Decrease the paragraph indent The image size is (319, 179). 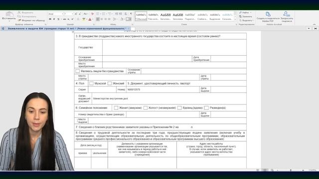[x=117, y=14]
